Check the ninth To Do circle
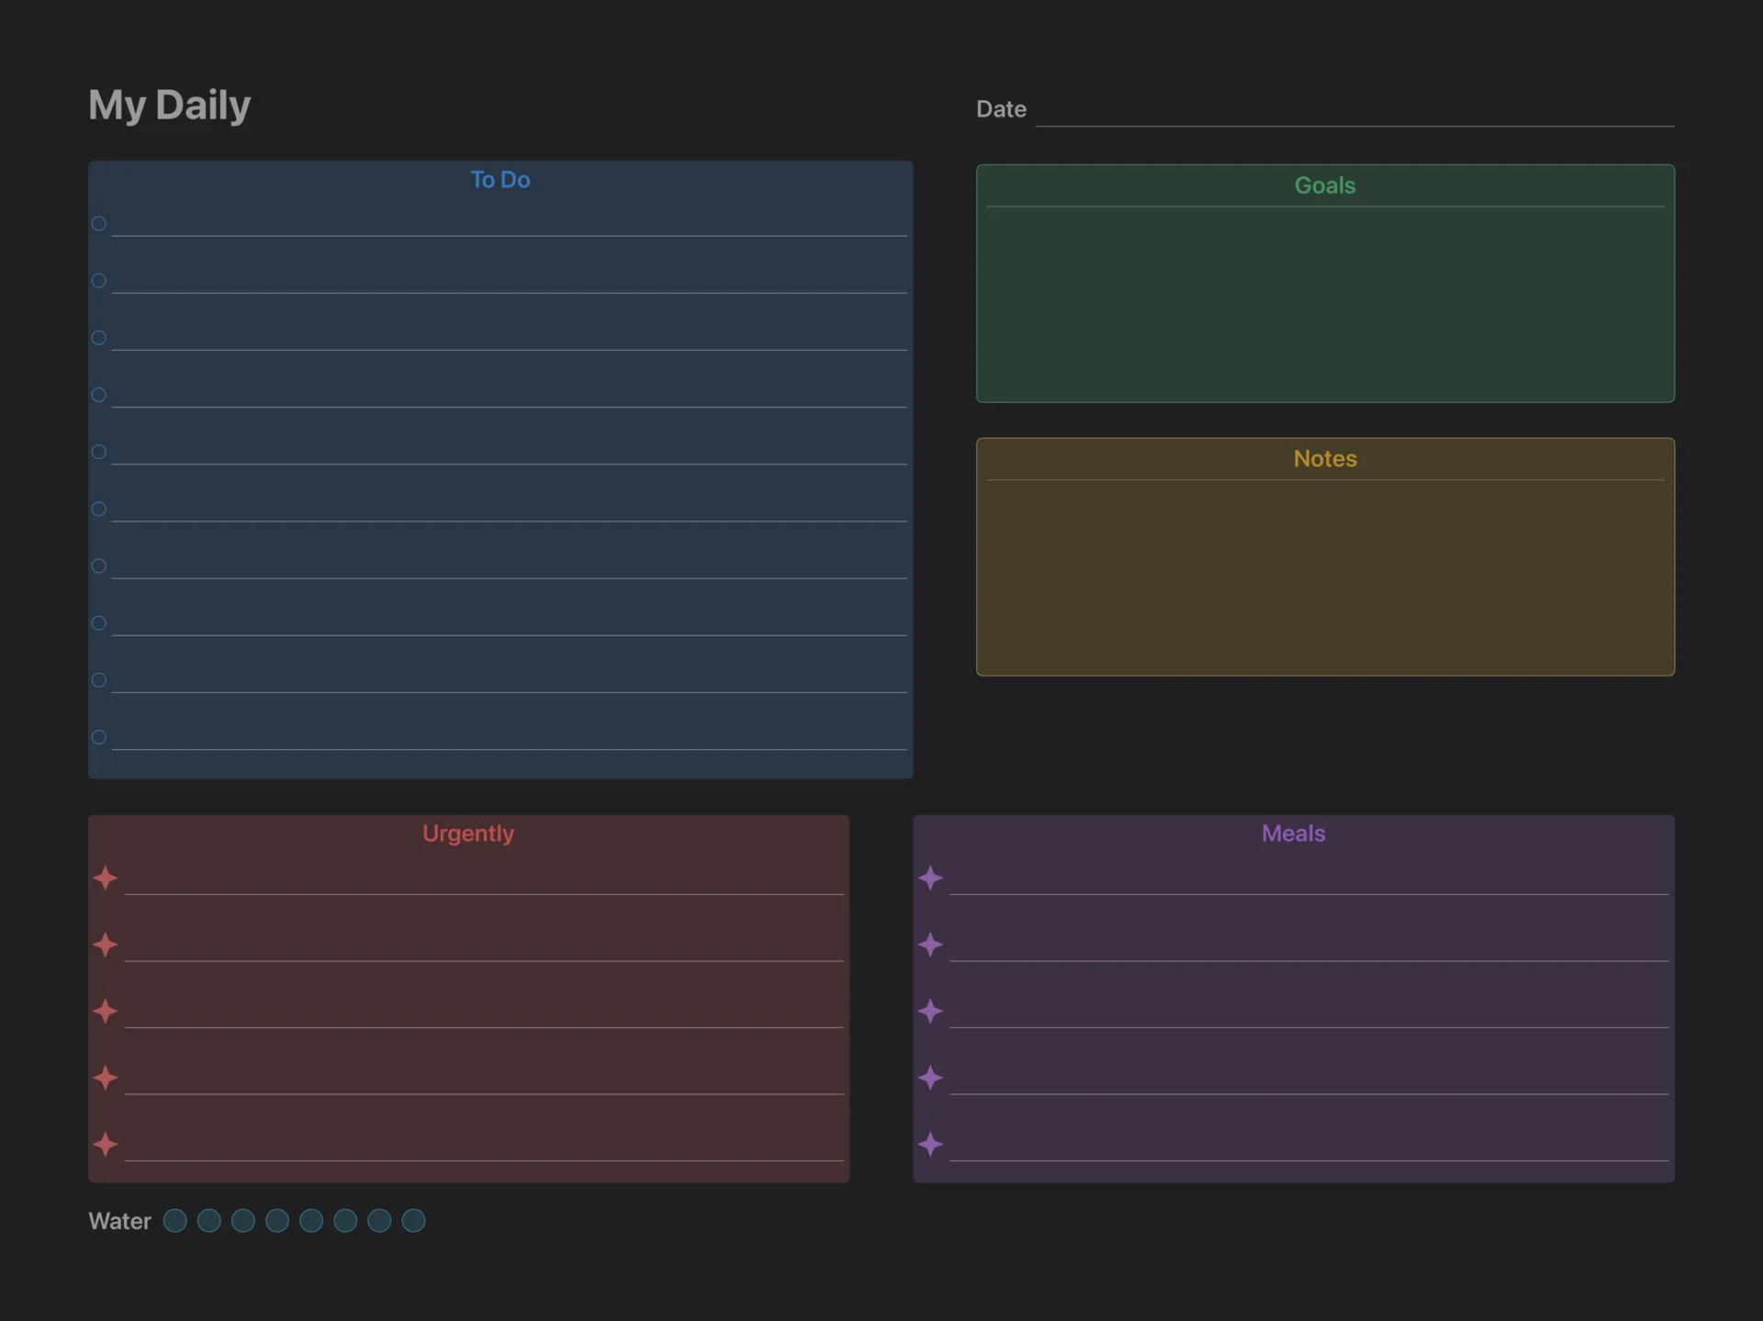1763x1321 pixels. [99, 680]
